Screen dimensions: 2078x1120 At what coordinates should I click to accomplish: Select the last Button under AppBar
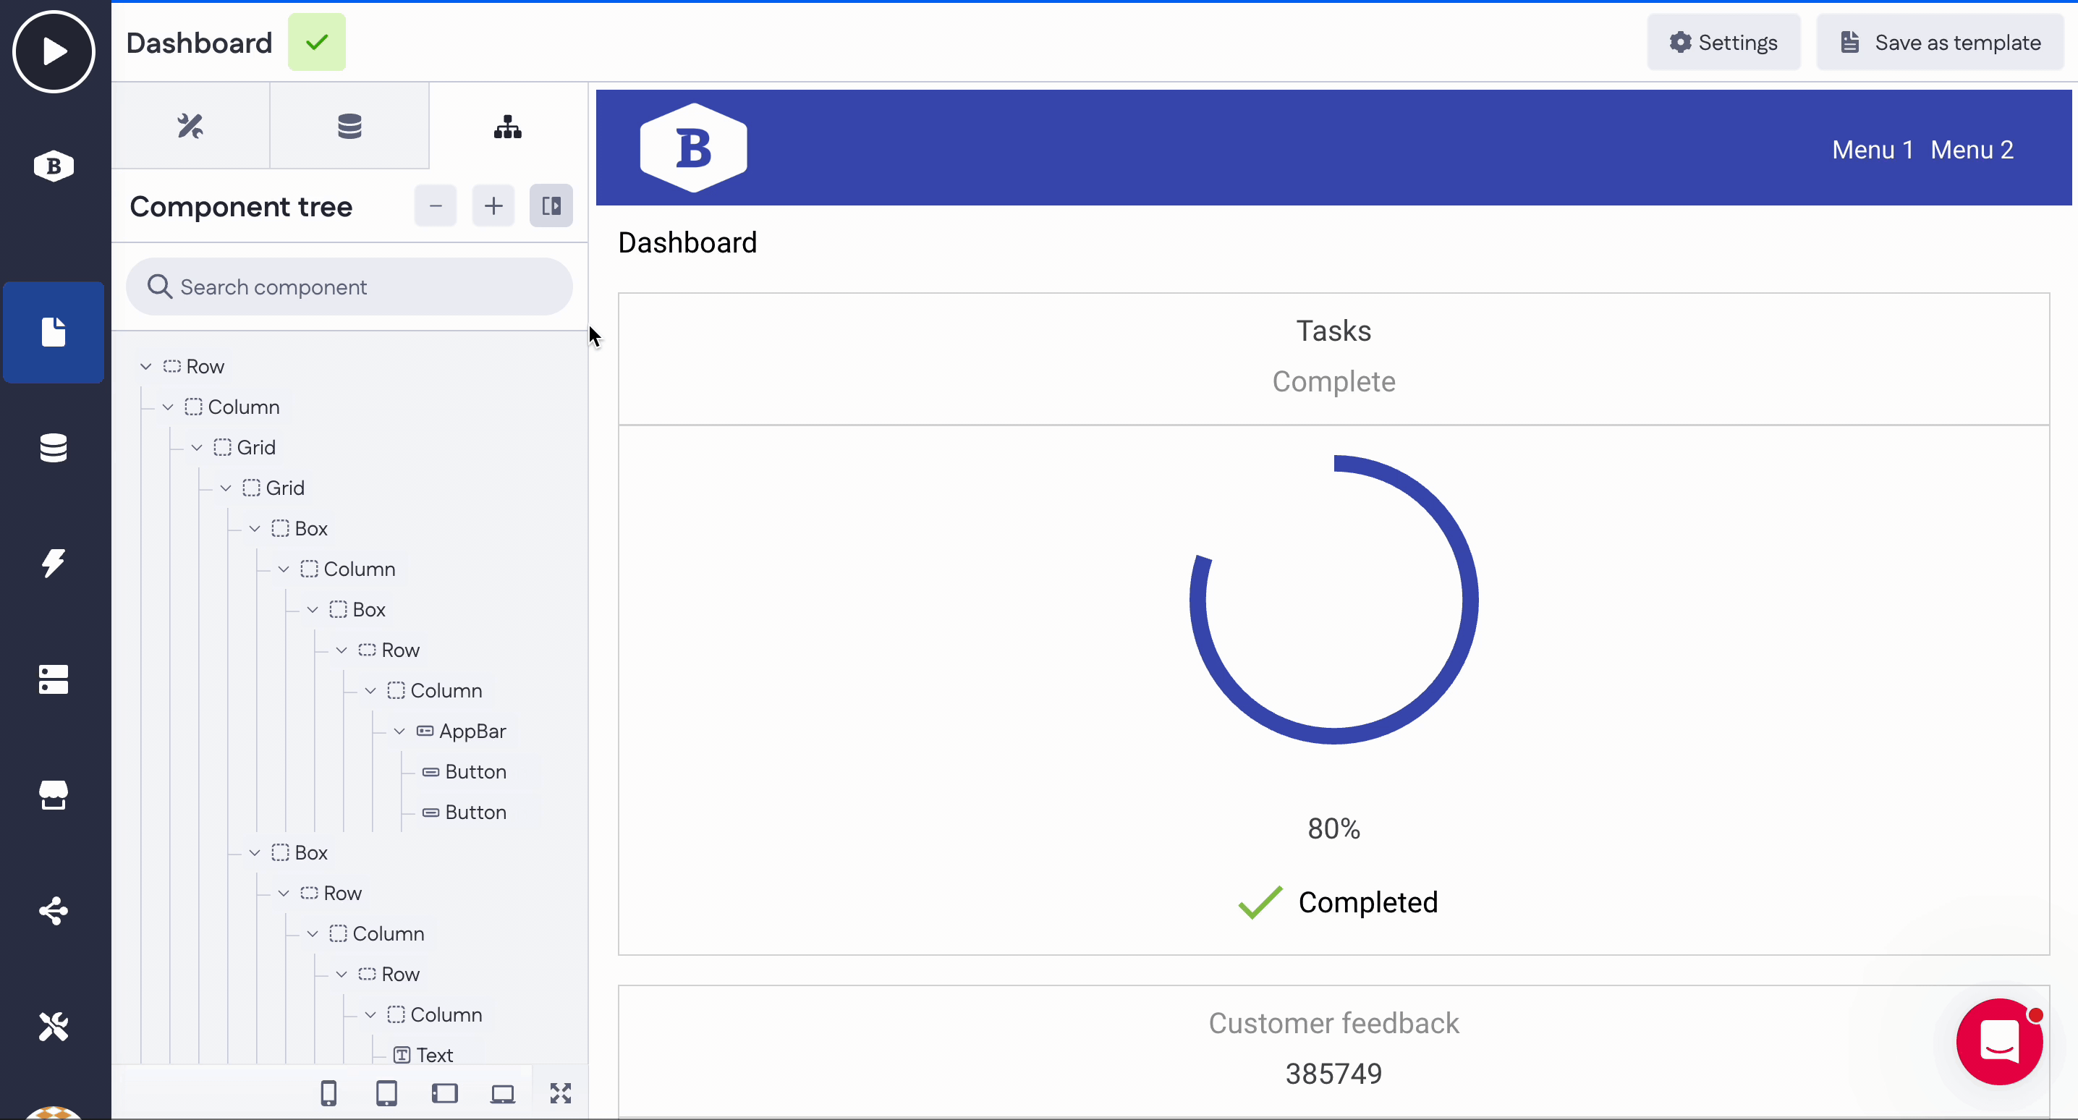(x=475, y=812)
